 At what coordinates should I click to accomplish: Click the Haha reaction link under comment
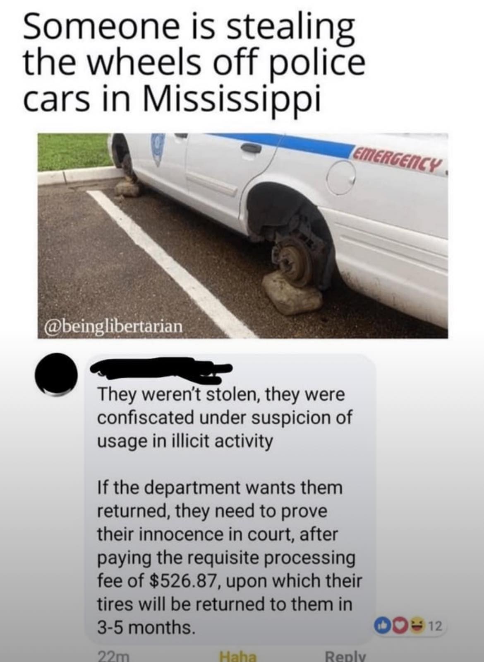click(237, 657)
